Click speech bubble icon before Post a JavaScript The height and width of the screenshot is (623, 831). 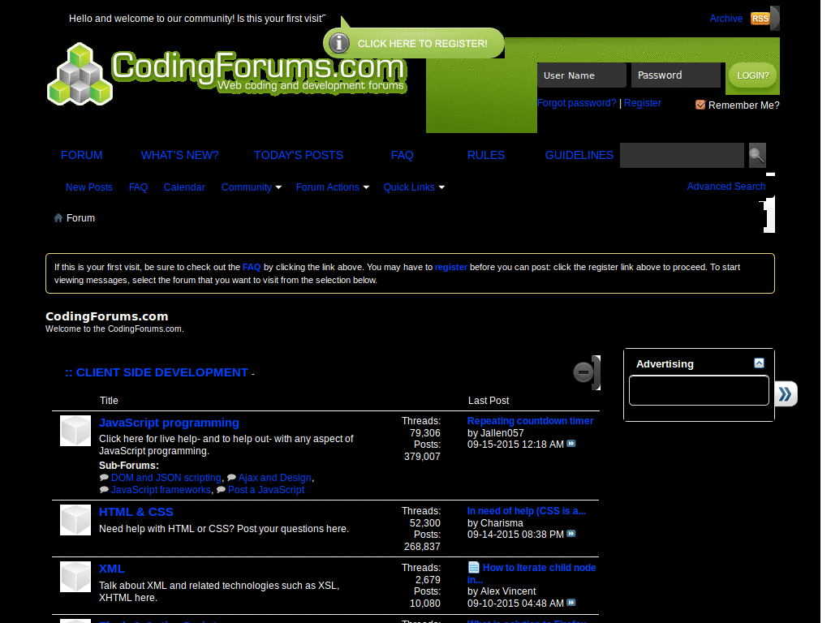coord(221,489)
